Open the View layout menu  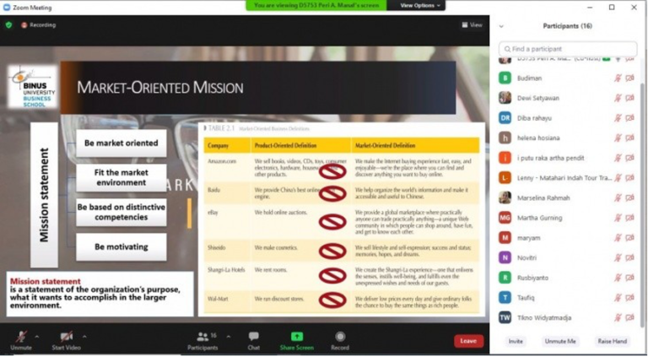pyautogui.click(x=472, y=24)
